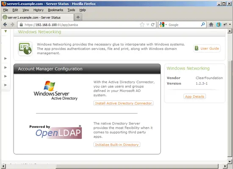Viewport: 233px width, 169px height.
Task: Open the File menu
Action: pyautogui.click(x=6, y=10)
